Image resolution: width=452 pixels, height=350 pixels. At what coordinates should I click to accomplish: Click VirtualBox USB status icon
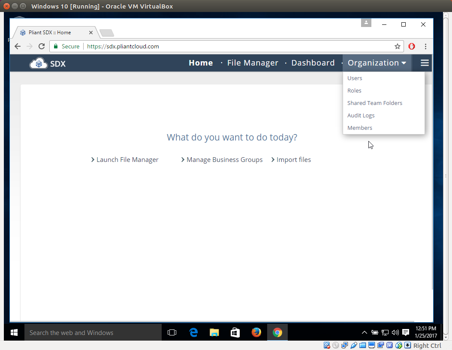click(x=354, y=345)
